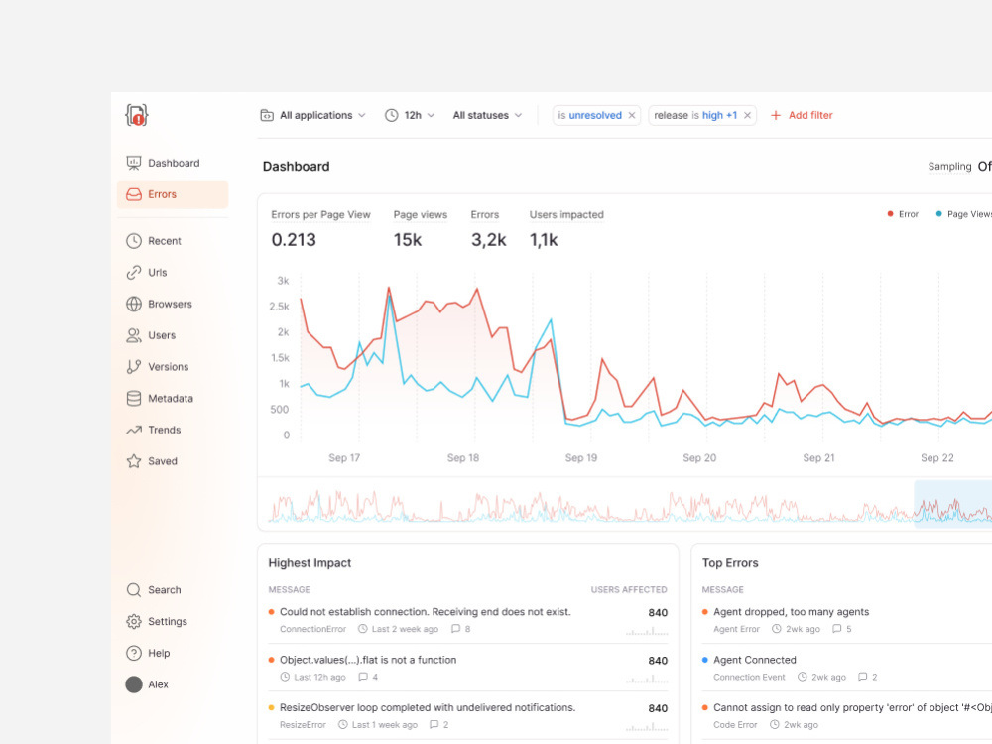Open 'Could not establish connection' error
Viewport: 992px width, 744px height.
426,612
